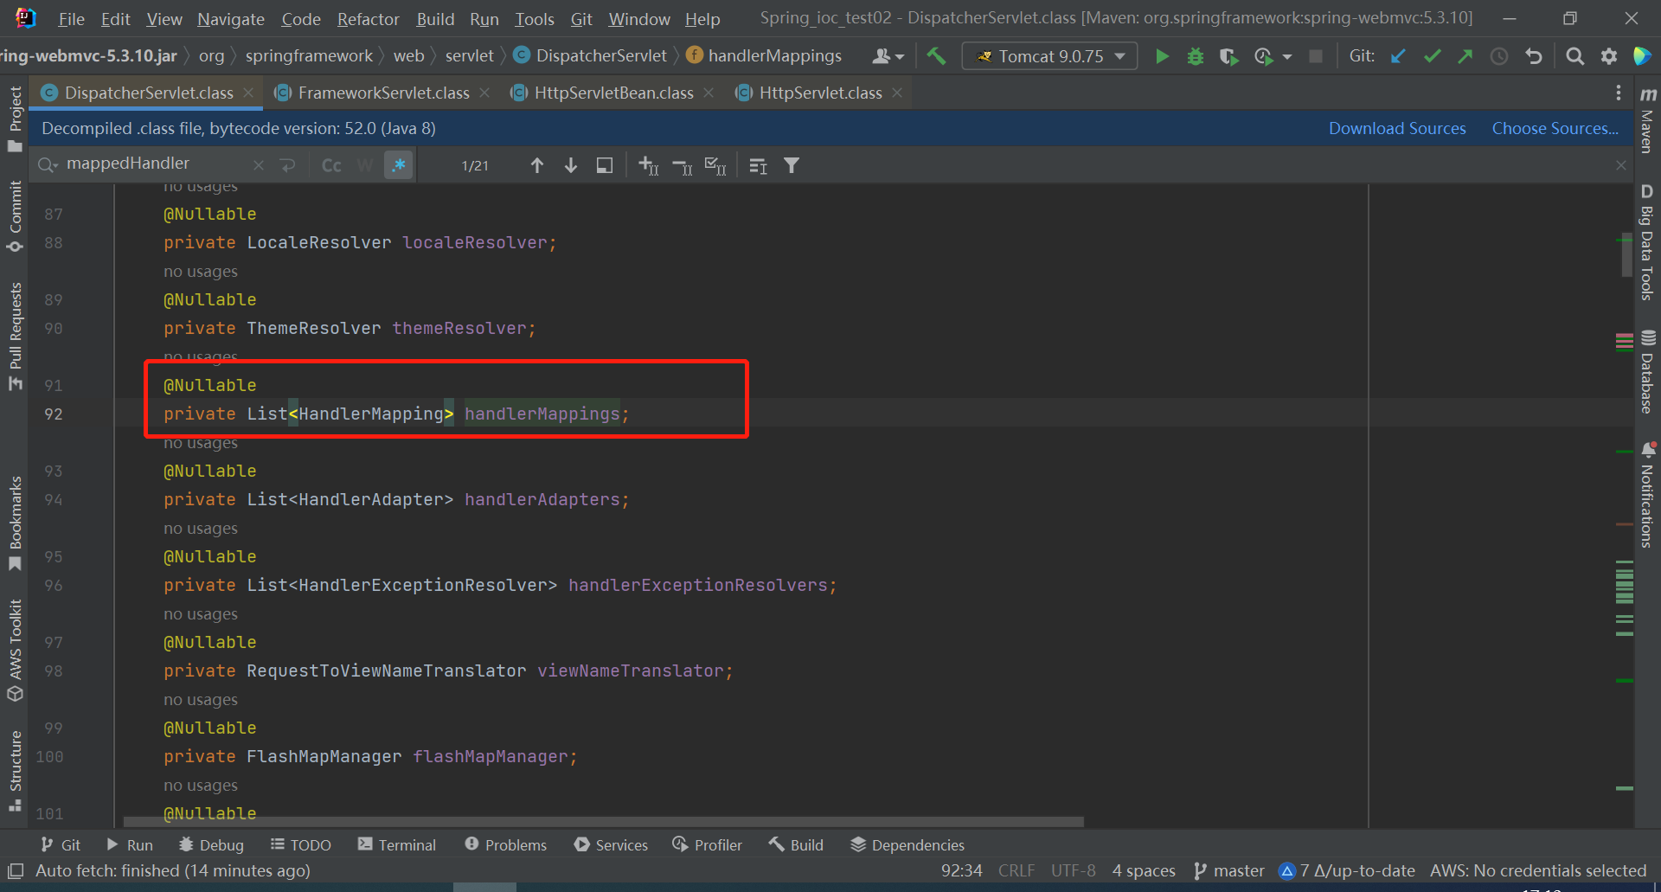
Task: Click Git commit checkmark icon
Action: pyautogui.click(x=1432, y=56)
